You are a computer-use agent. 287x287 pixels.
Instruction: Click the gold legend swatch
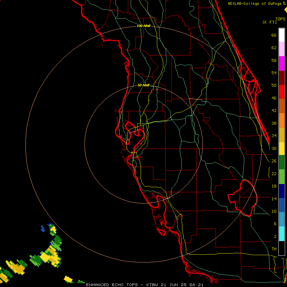tap(282, 135)
